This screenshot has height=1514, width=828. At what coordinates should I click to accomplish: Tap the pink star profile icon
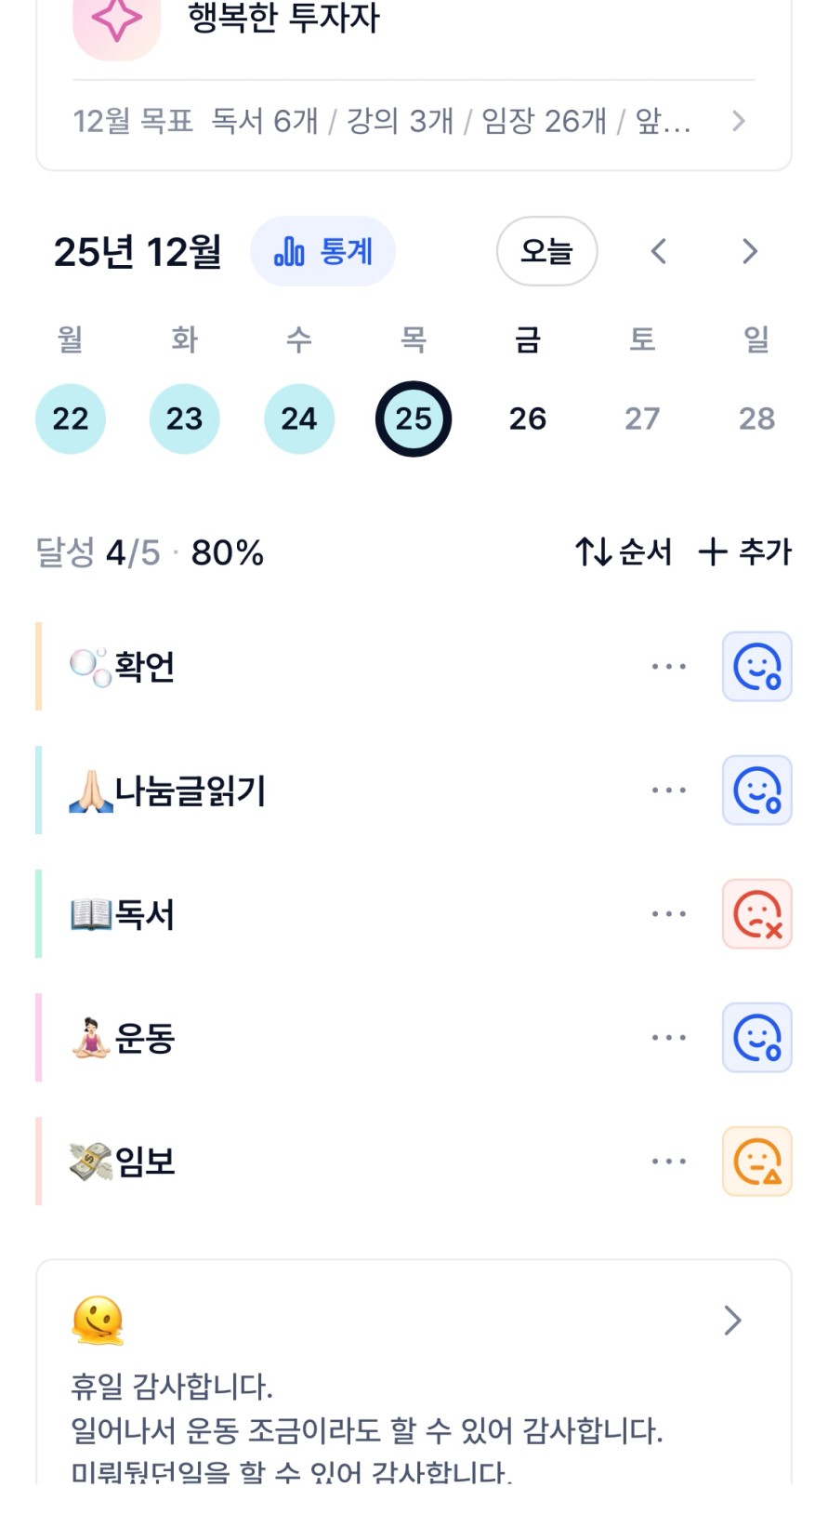116,22
